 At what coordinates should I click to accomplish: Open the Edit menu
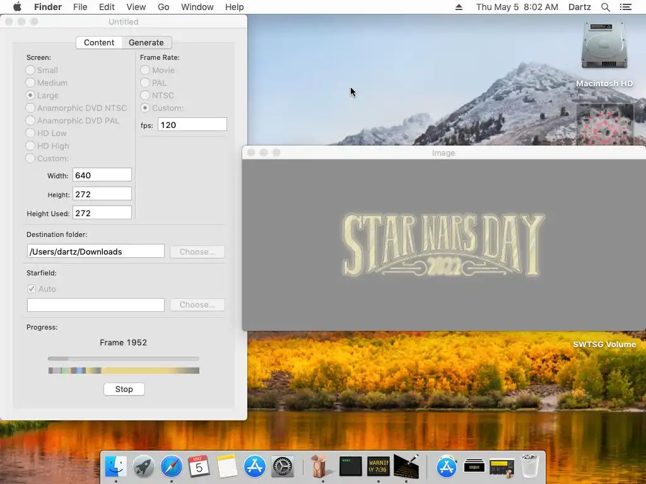(x=107, y=7)
